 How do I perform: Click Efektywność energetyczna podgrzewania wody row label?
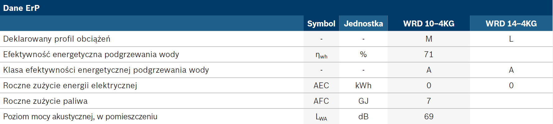[91, 54]
